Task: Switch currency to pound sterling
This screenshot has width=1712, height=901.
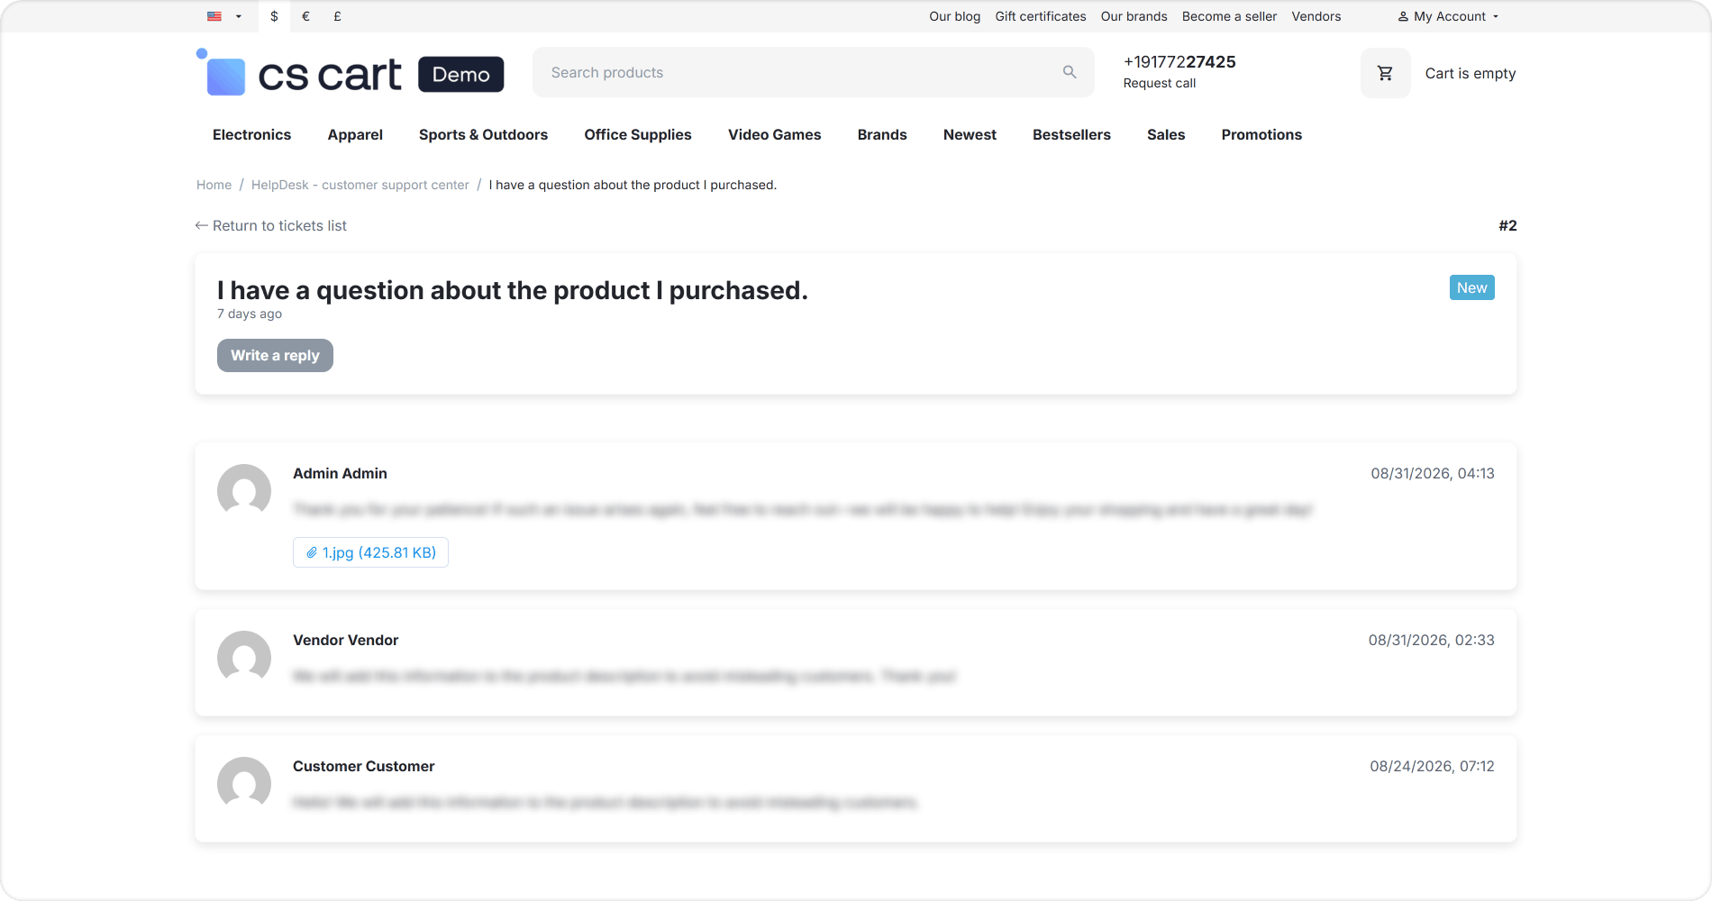Action: [337, 16]
